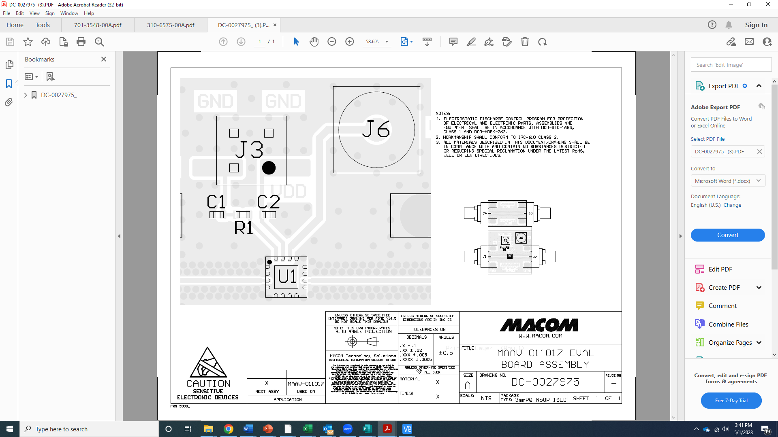Screen dimensions: 778x437
Task: Select the Hand tool for panning
Action: pos(315,42)
